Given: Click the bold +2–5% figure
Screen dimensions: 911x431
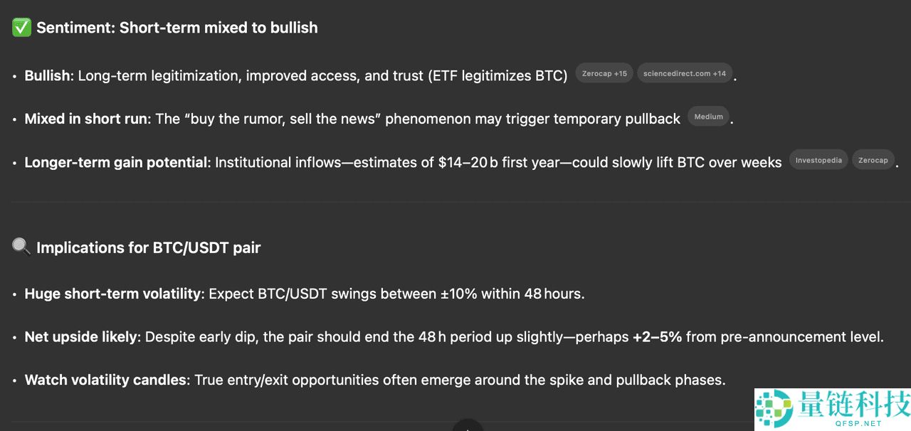Looking at the screenshot, I should [x=657, y=337].
